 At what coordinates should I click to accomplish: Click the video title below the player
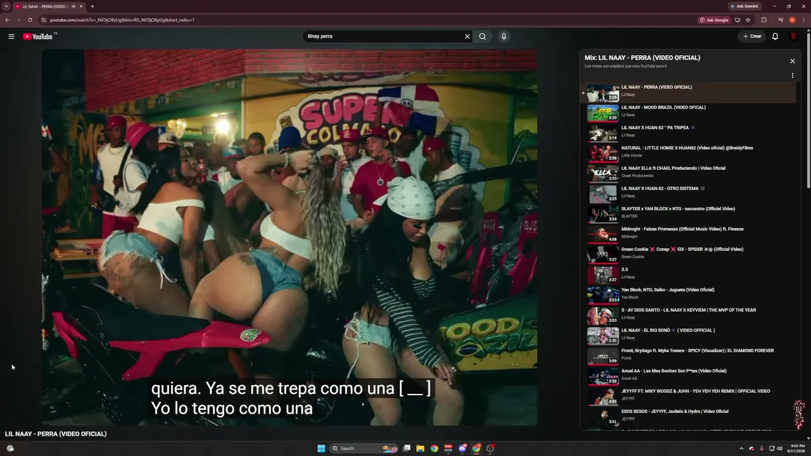coord(56,434)
